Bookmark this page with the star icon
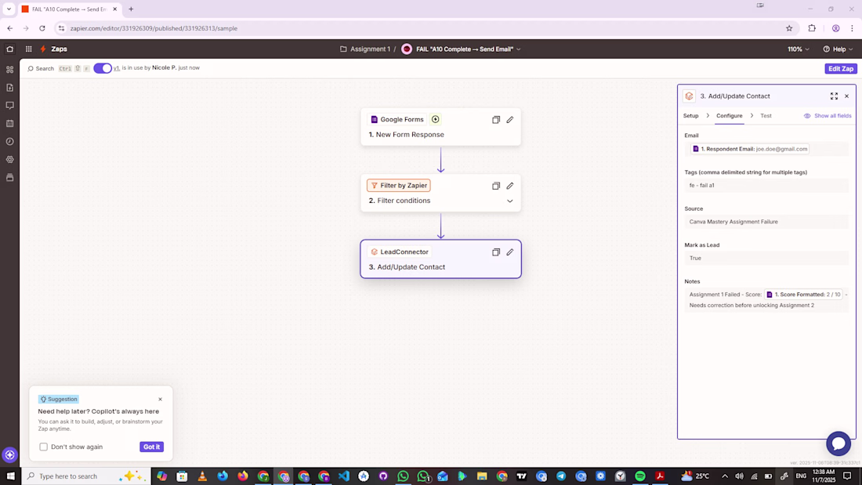The width and height of the screenshot is (862, 485). [789, 28]
